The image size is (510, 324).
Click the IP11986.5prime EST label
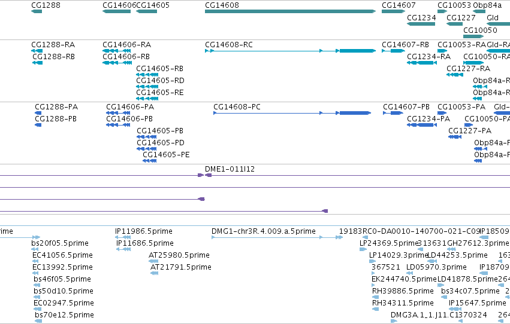[x=144, y=231]
